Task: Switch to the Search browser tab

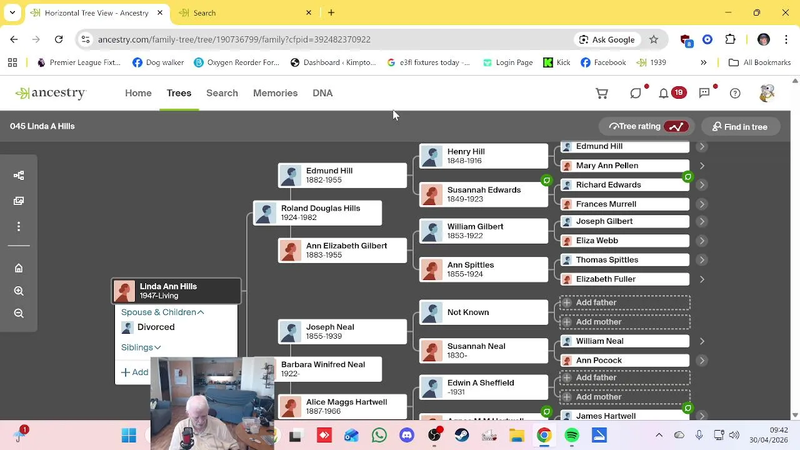Action: coord(245,12)
